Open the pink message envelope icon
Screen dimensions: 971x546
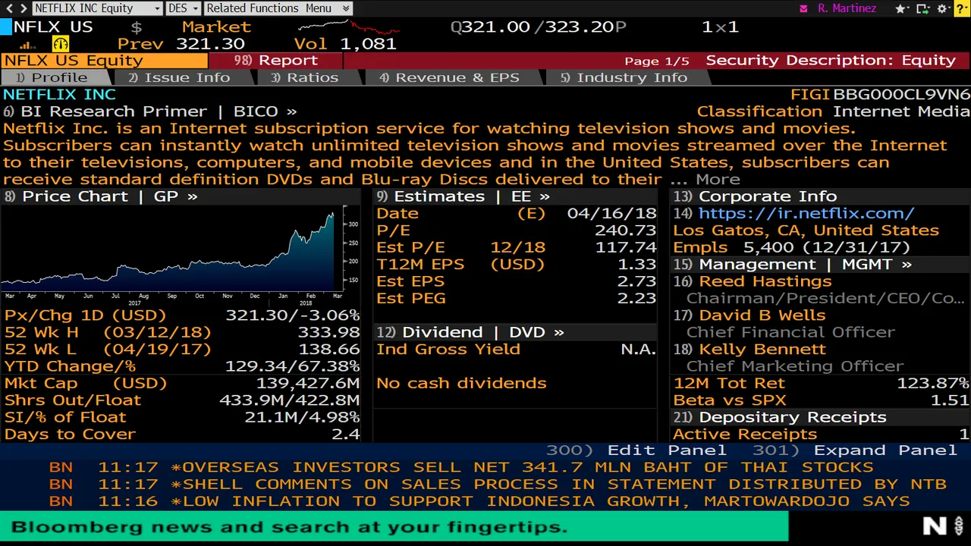tap(804, 9)
